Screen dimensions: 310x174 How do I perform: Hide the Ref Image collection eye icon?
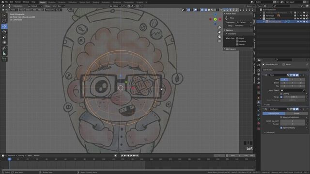click(301, 15)
